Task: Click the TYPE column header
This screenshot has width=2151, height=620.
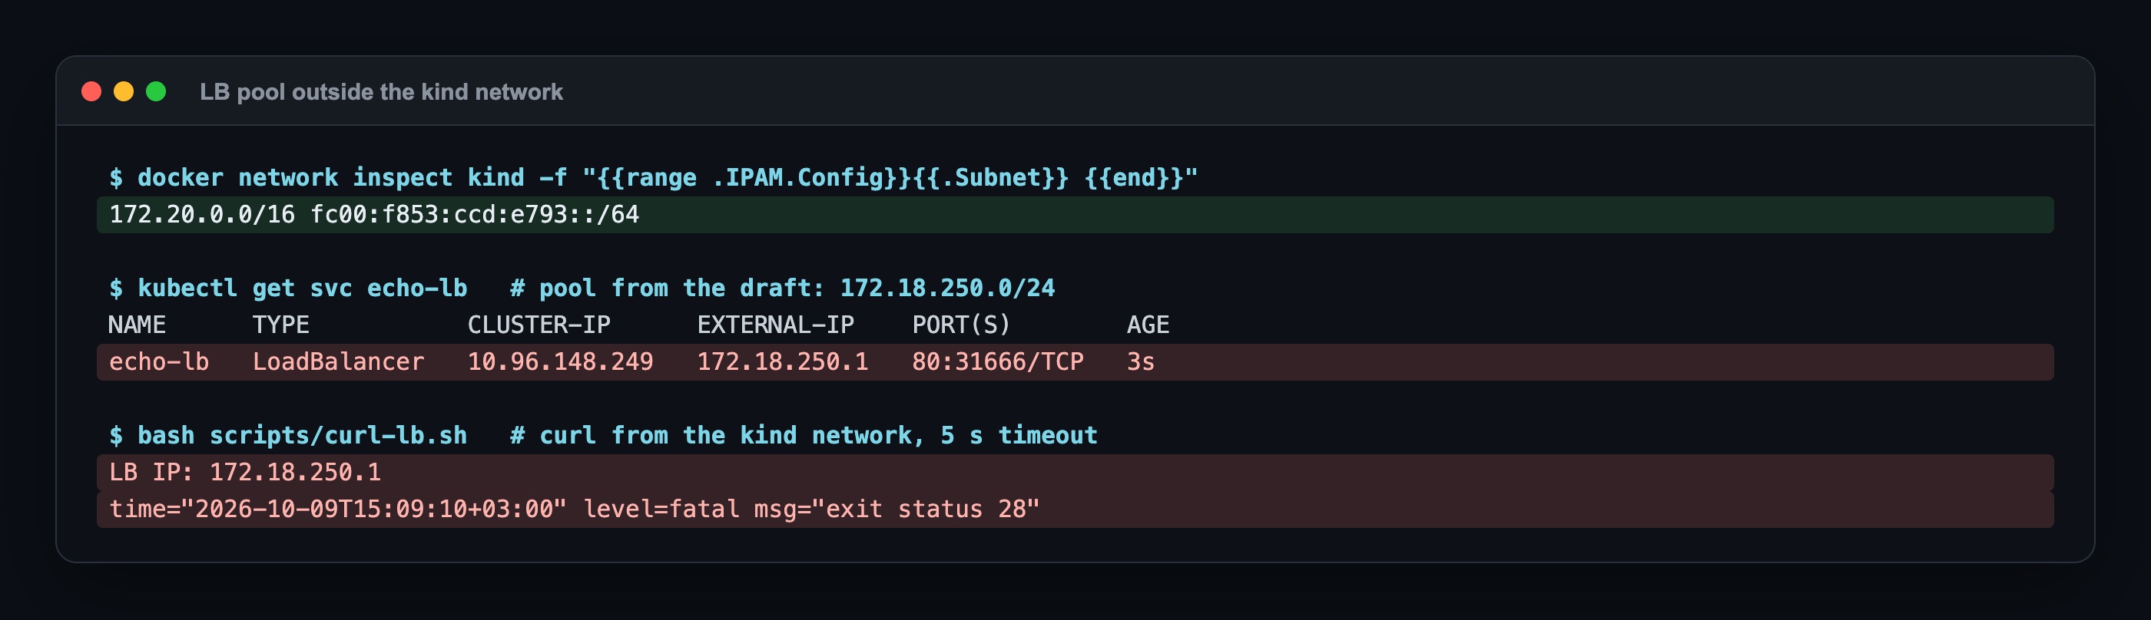Action: [280, 325]
